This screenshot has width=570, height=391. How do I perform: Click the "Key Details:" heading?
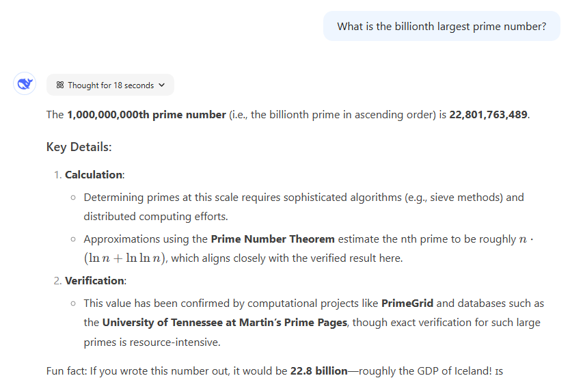(79, 147)
